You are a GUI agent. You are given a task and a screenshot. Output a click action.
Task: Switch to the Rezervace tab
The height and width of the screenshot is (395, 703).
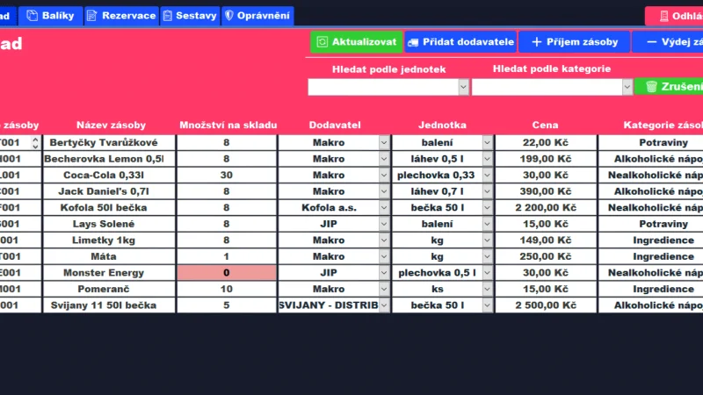coord(121,16)
